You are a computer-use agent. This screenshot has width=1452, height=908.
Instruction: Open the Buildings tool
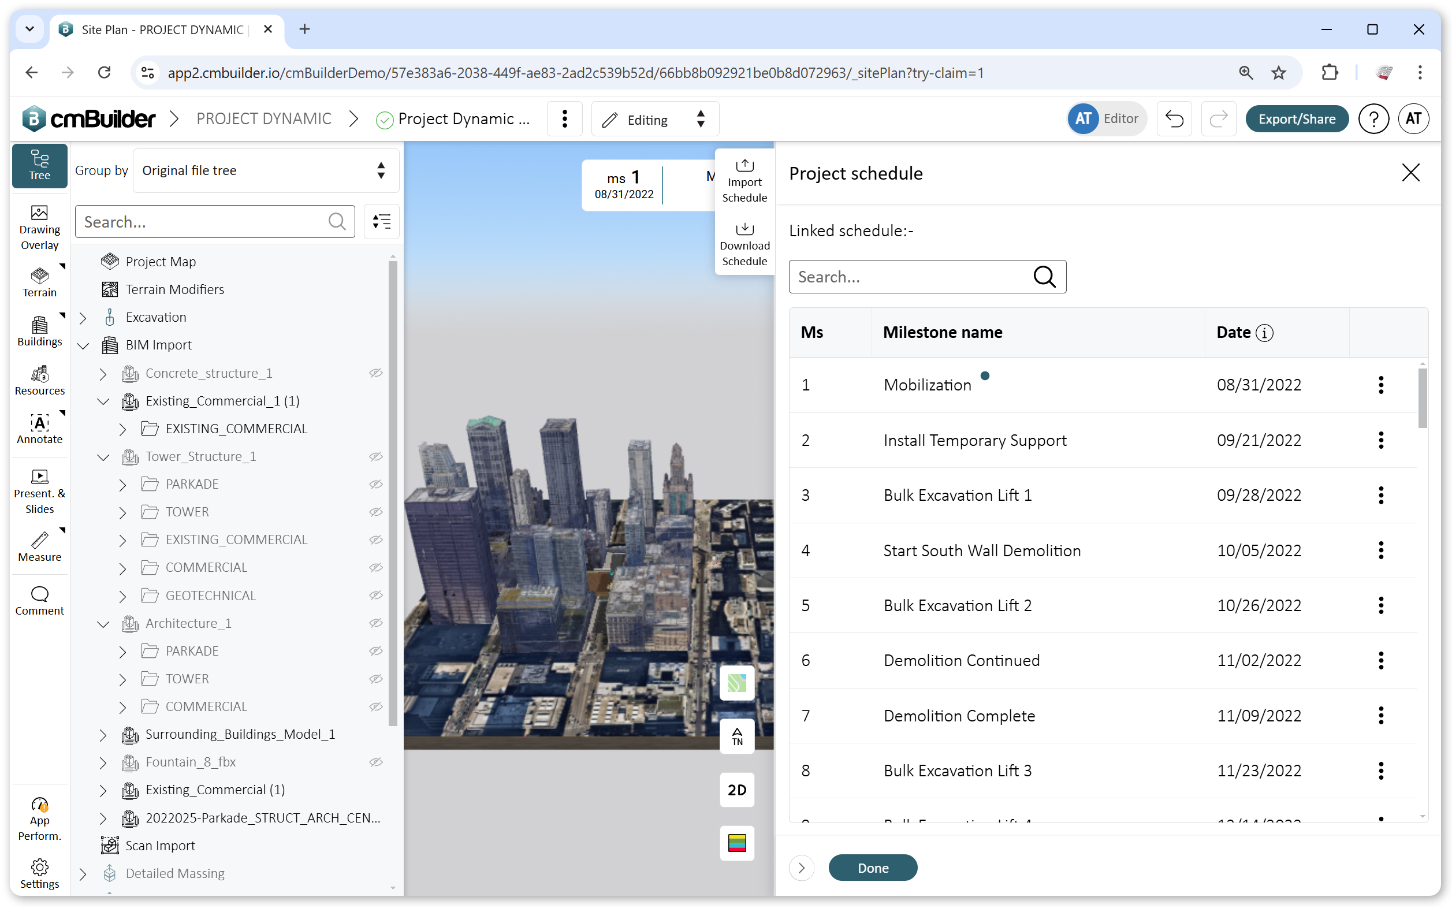point(40,331)
